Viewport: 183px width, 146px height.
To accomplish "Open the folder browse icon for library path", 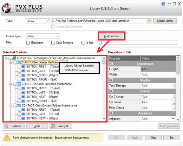I will pos(149,21).
